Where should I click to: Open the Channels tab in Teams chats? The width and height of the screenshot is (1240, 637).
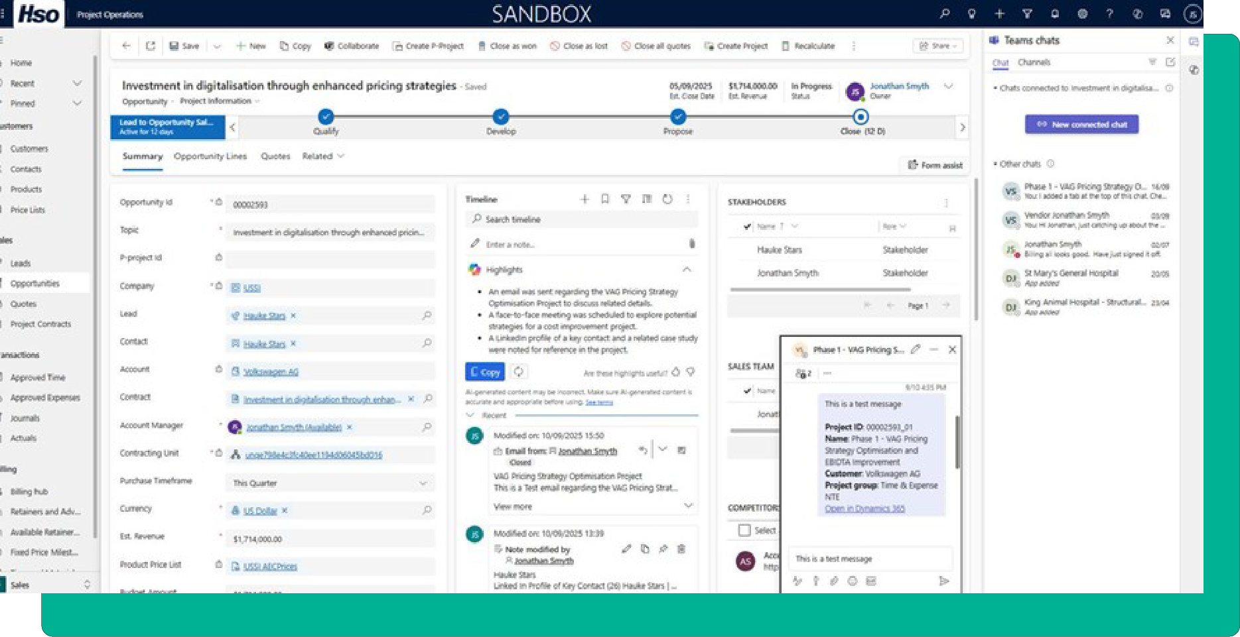(x=1034, y=62)
